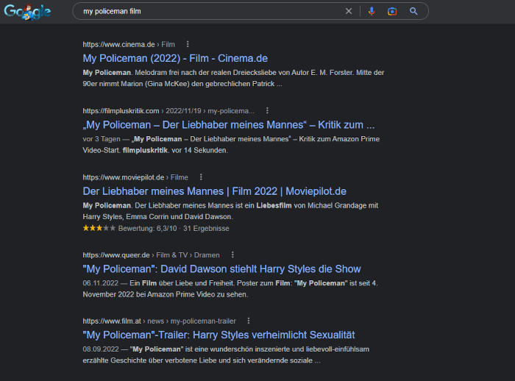Open "Der Liebhaber meines Mannes" Moviepilot result

tap(214, 191)
